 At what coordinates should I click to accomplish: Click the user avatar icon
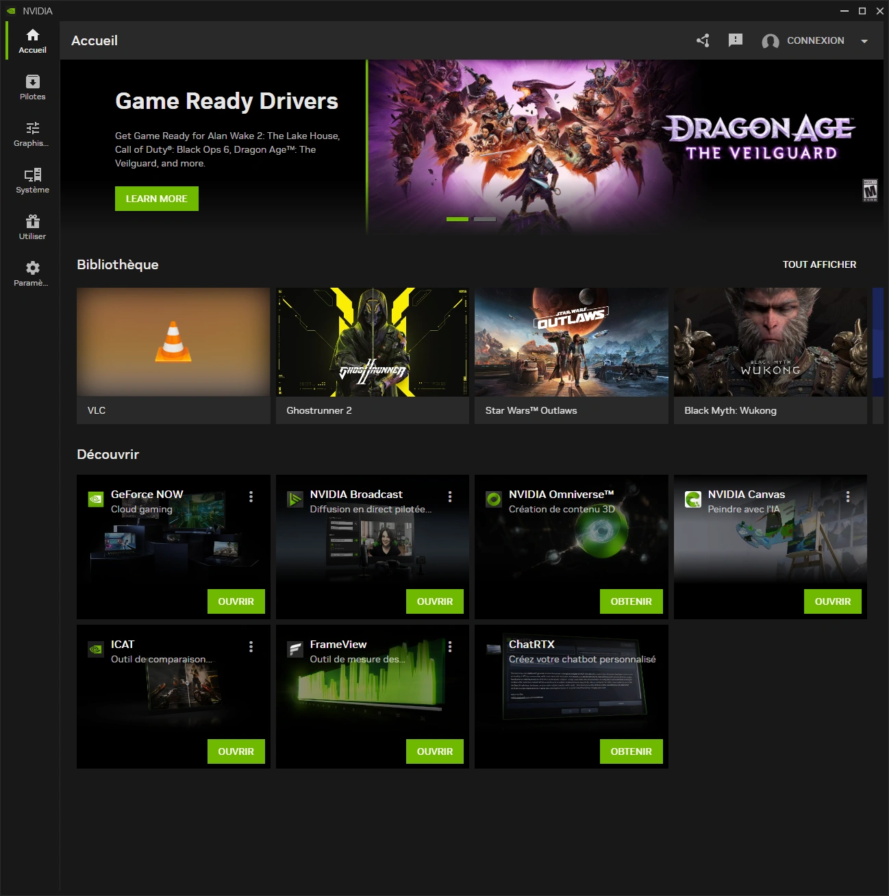[771, 42]
